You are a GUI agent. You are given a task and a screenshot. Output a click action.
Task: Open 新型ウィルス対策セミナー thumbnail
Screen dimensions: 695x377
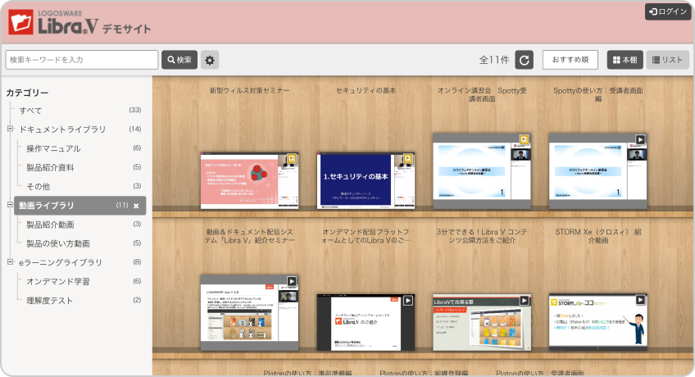click(x=249, y=181)
